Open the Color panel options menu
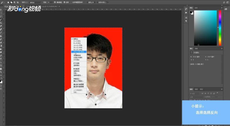 pos(222,8)
